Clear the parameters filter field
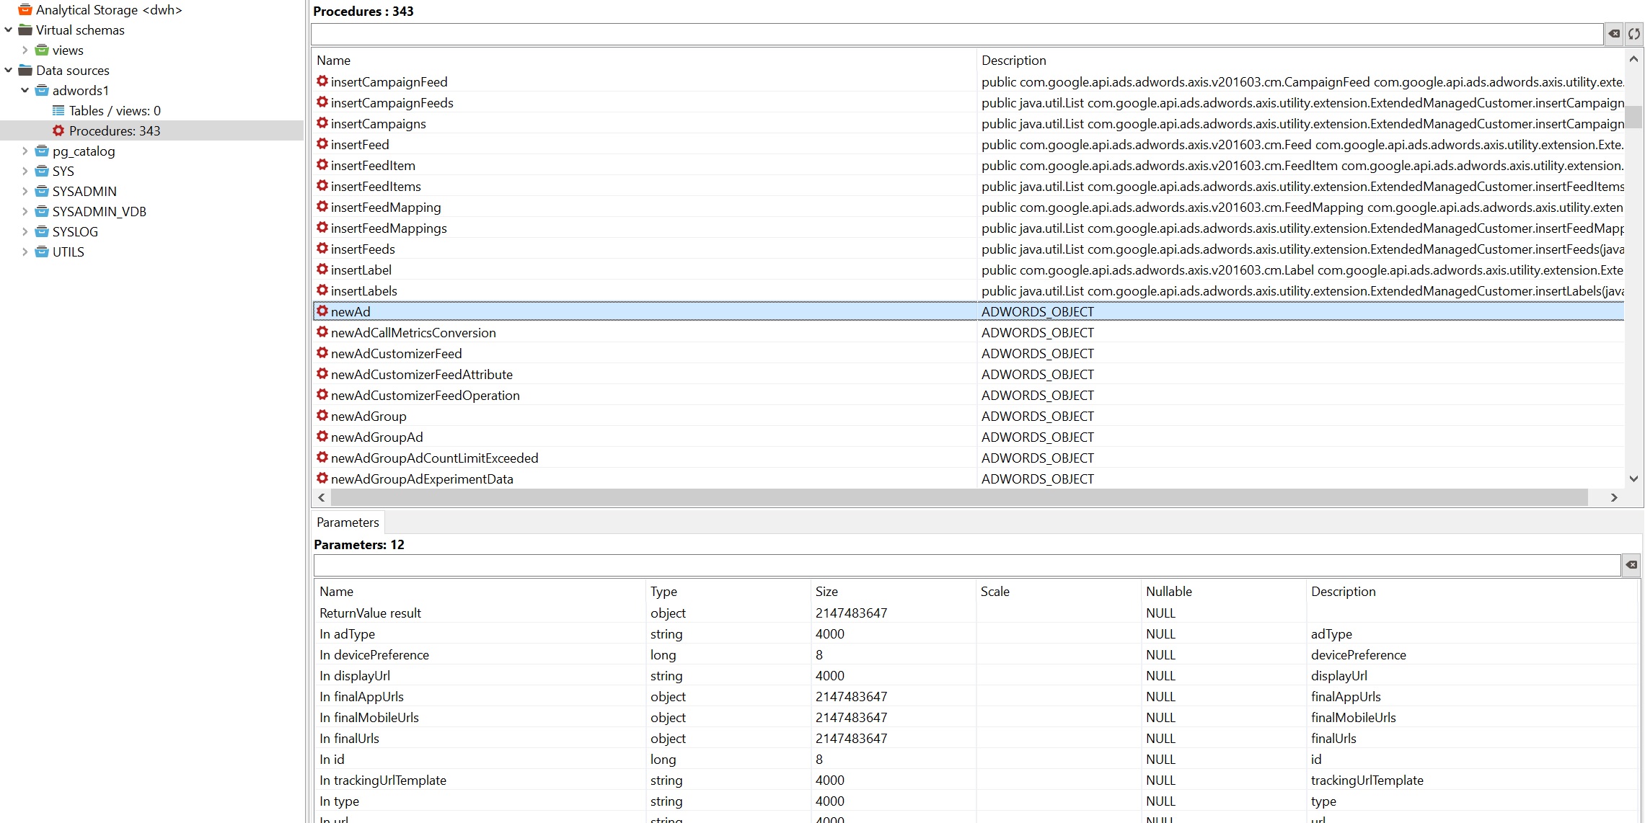Image resolution: width=1645 pixels, height=823 pixels. point(1631,565)
